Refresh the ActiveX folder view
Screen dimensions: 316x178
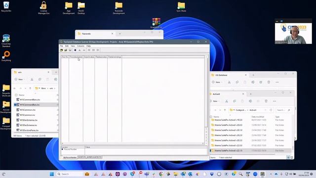point(271,110)
